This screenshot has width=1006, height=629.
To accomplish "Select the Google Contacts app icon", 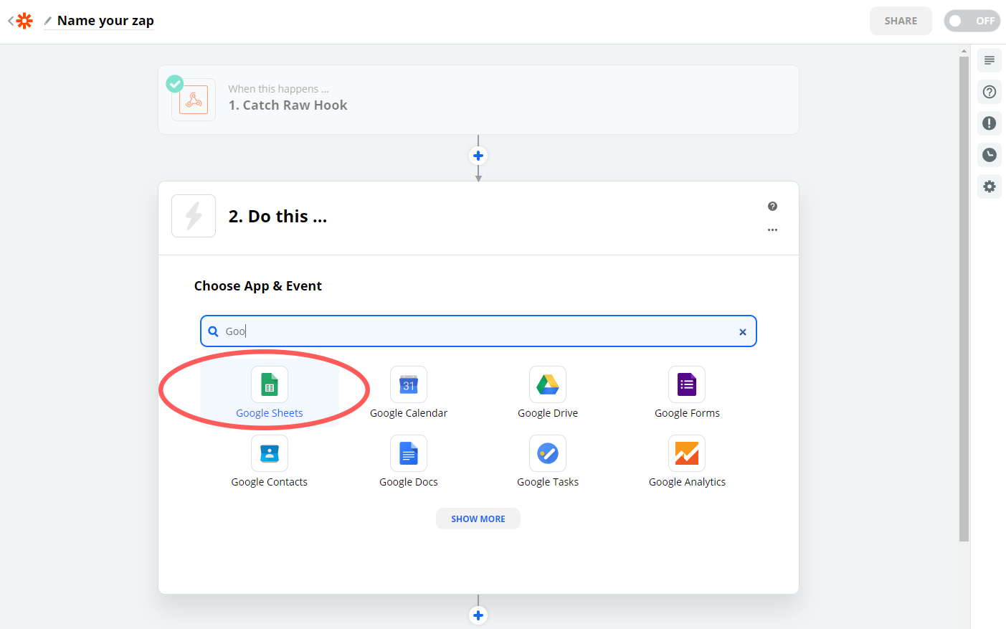I will point(269,453).
